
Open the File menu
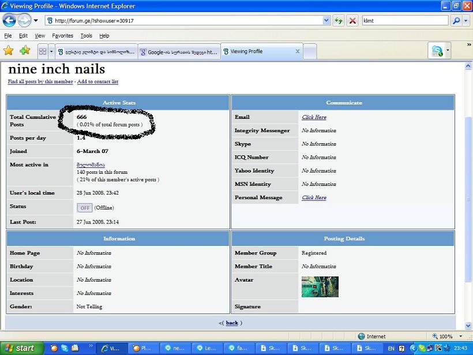coord(8,36)
